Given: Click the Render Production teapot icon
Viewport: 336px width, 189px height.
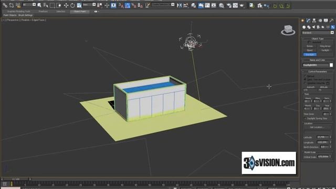Looking at the screenshot, I should tap(242, 5).
